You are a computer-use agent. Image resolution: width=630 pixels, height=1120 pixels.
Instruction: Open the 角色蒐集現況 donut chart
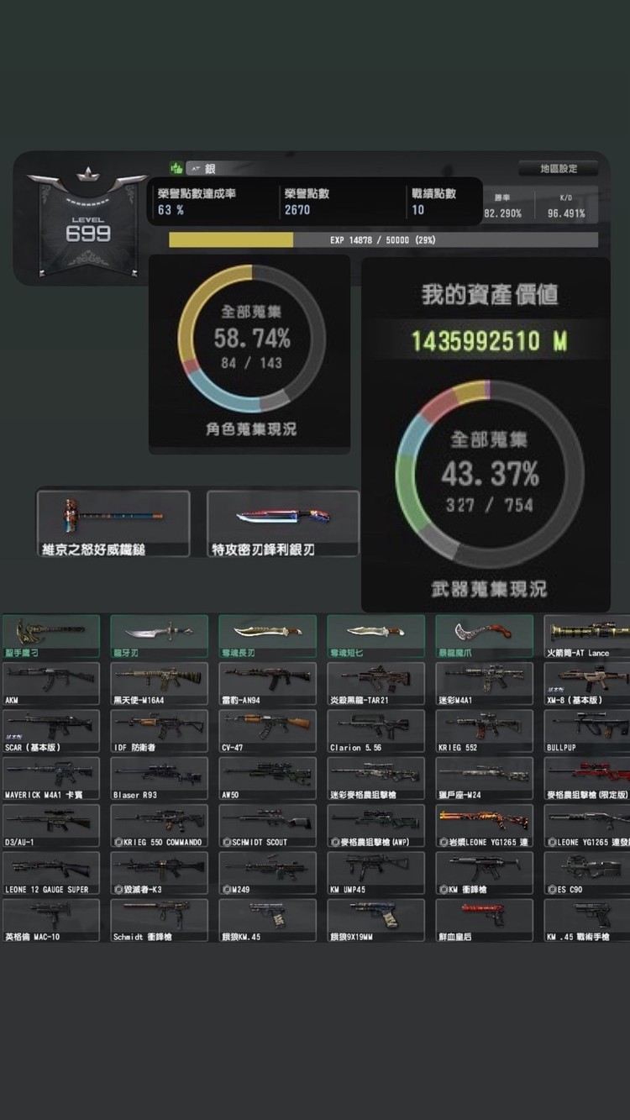251,339
